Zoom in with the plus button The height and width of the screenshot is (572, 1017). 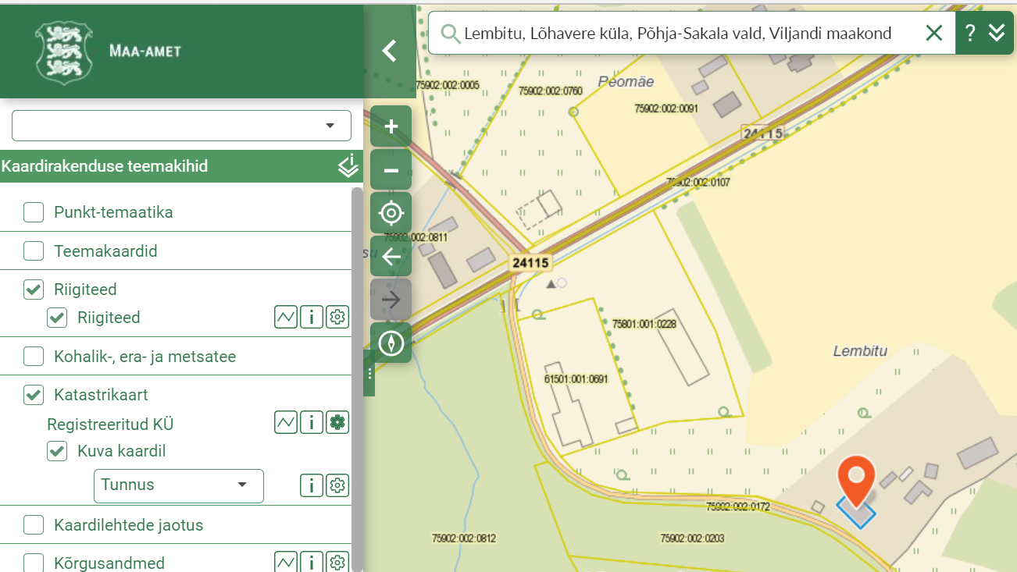tap(391, 126)
